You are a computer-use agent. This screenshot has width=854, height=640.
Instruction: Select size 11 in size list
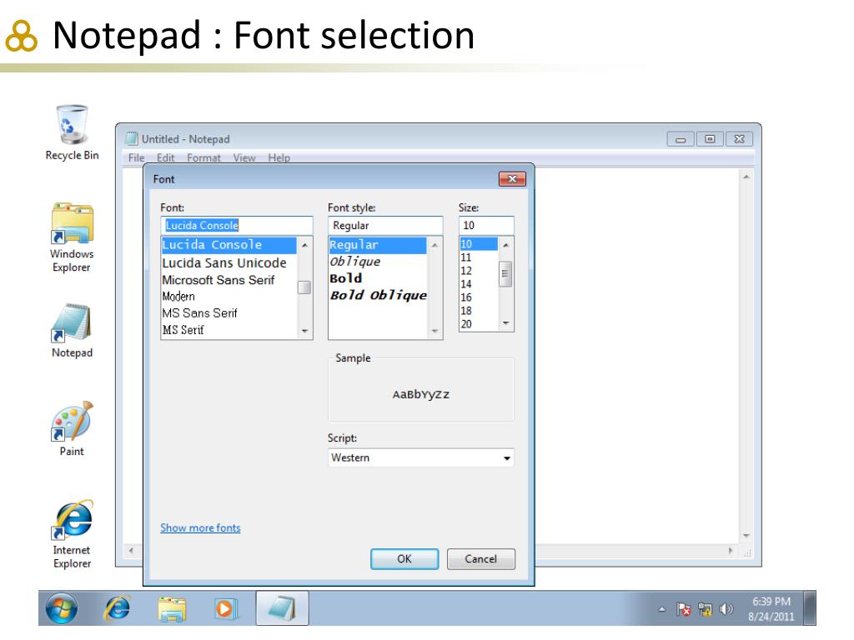point(479,257)
